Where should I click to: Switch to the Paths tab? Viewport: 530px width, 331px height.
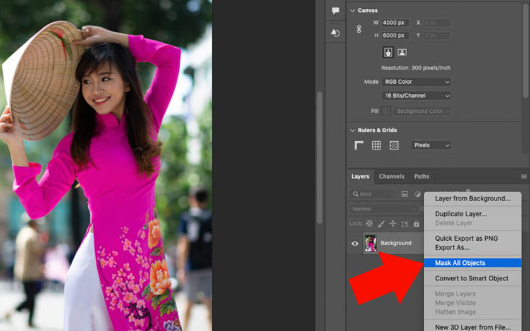point(421,177)
